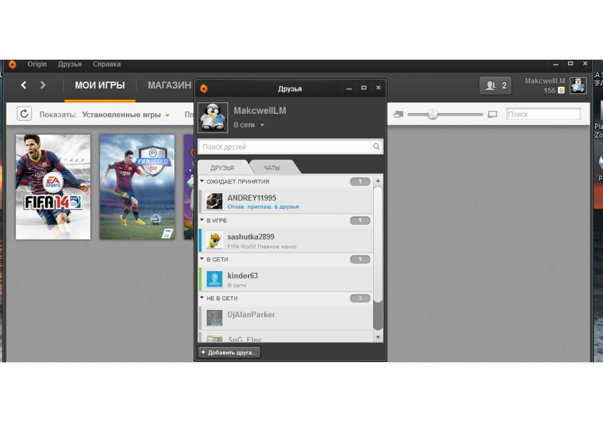Click the revoke friend invite link under ANDREY11995
This screenshot has width=603, height=422.
point(262,207)
